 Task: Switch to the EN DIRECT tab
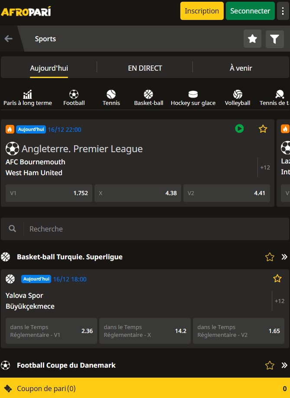click(145, 68)
